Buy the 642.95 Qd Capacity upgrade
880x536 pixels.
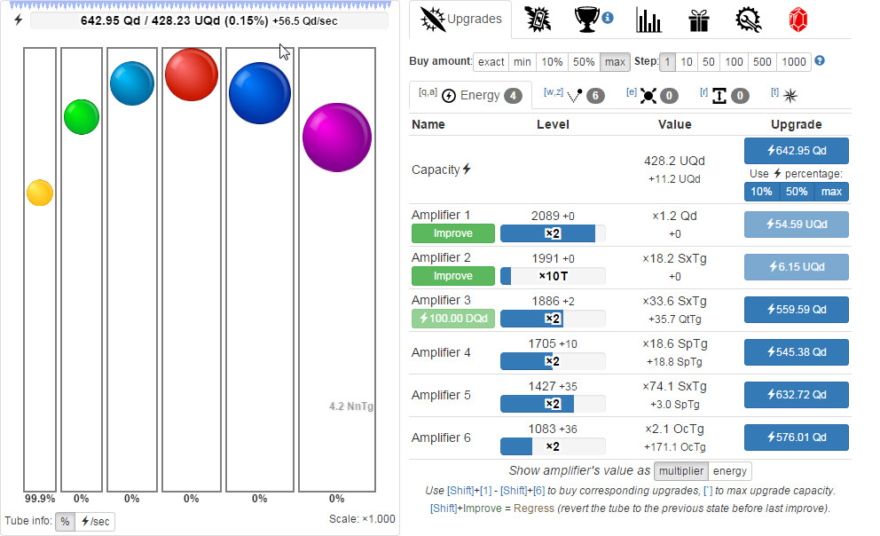click(x=796, y=151)
